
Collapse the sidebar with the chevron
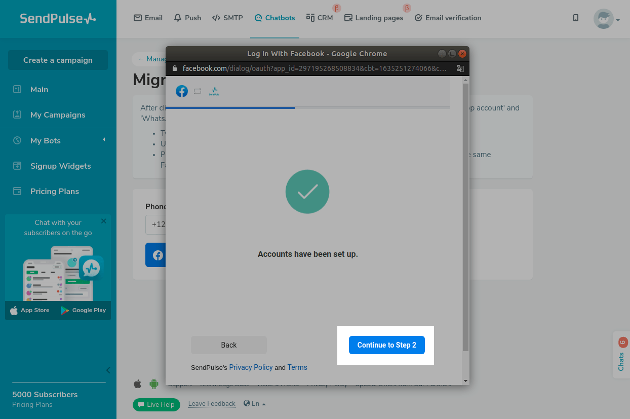point(108,370)
